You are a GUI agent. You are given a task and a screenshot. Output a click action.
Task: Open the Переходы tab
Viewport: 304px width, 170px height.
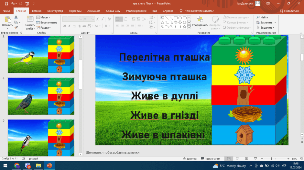(75, 11)
